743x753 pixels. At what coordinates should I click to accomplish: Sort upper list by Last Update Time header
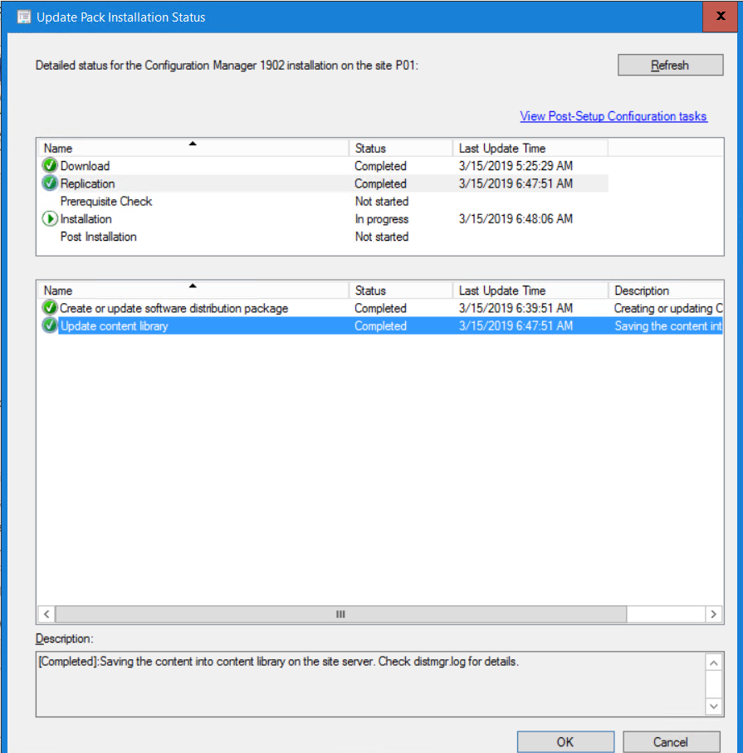530,148
